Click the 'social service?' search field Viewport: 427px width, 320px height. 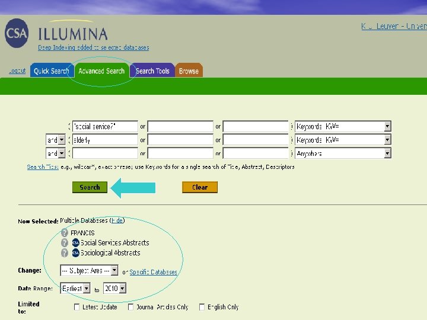(x=105, y=126)
